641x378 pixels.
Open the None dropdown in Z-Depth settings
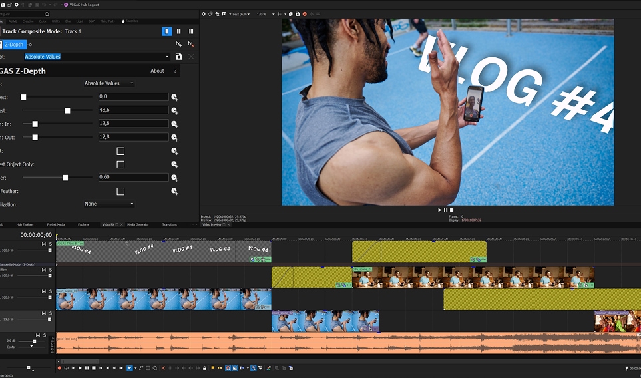[108, 204]
